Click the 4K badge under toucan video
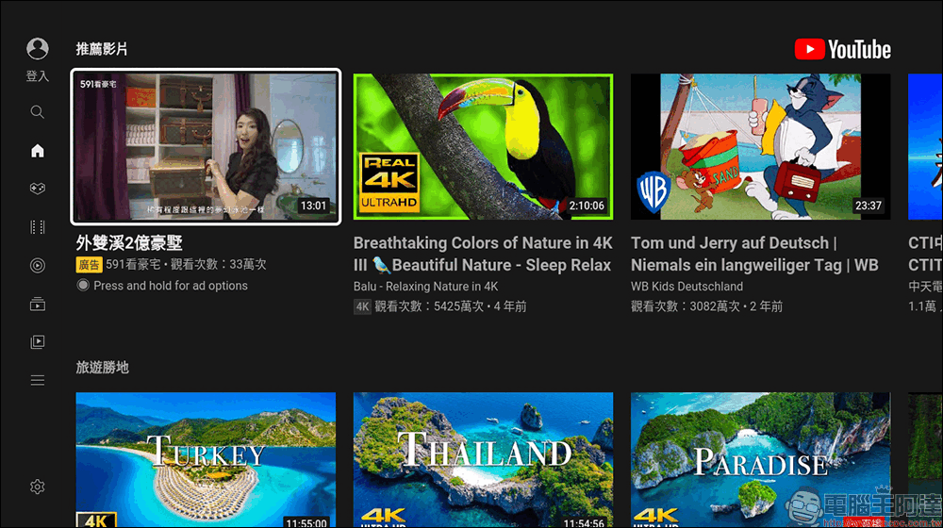The width and height of the screenshot is (943, 528). point(362,306)
